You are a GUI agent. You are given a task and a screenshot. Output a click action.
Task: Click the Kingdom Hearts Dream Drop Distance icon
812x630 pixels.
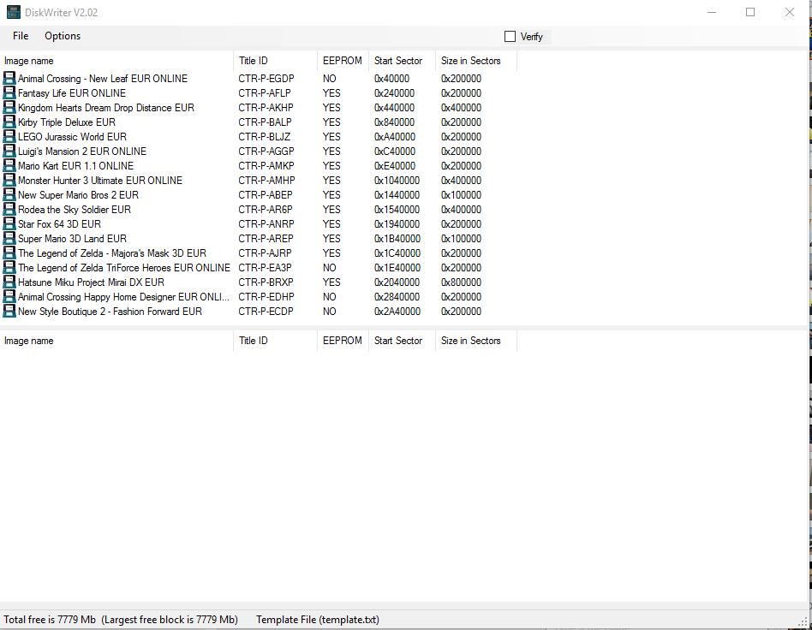pos(9,107)
